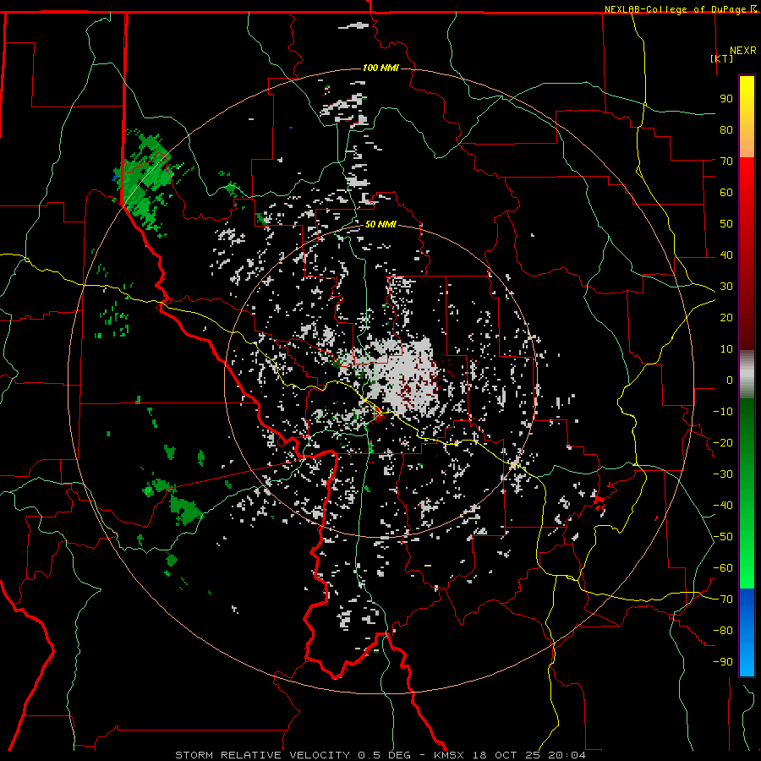
Task: Click the NEXR label above the scale
Action: [743, 51]
